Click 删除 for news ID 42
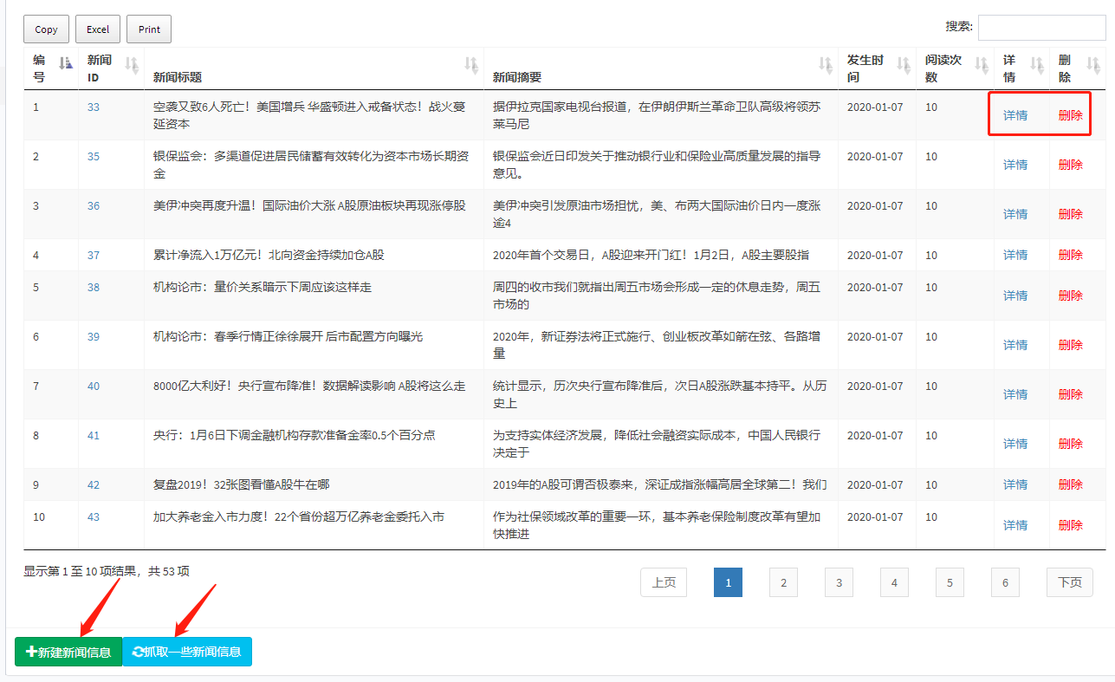The height and width of the screenshot is (682, 1115). point(1071,484)
